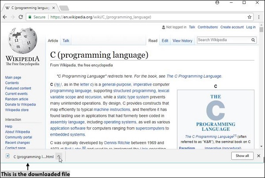265x178 pixels.
Task: Open the Dennis Ritchie link
Action: 117,143
